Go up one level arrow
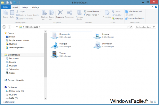159x105 pixels. [x=17, y=27]
